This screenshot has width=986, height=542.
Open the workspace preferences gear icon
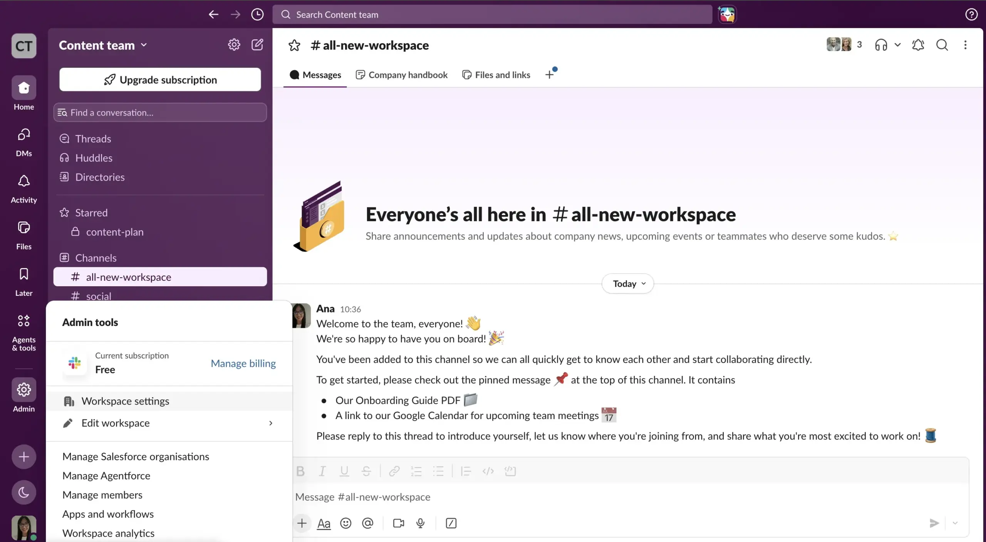234,45
